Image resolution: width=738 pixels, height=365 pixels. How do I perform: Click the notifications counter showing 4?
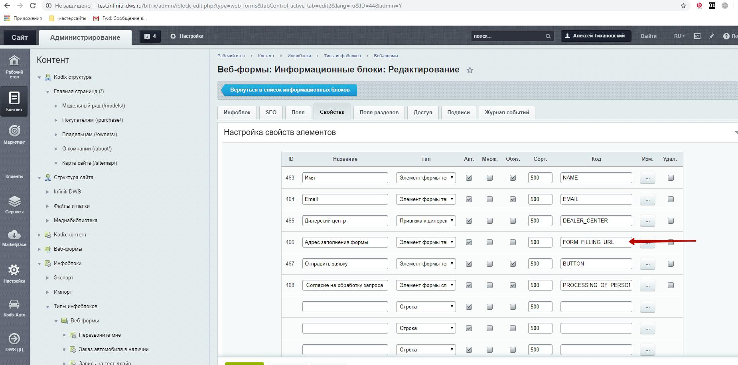click(150, 36)
